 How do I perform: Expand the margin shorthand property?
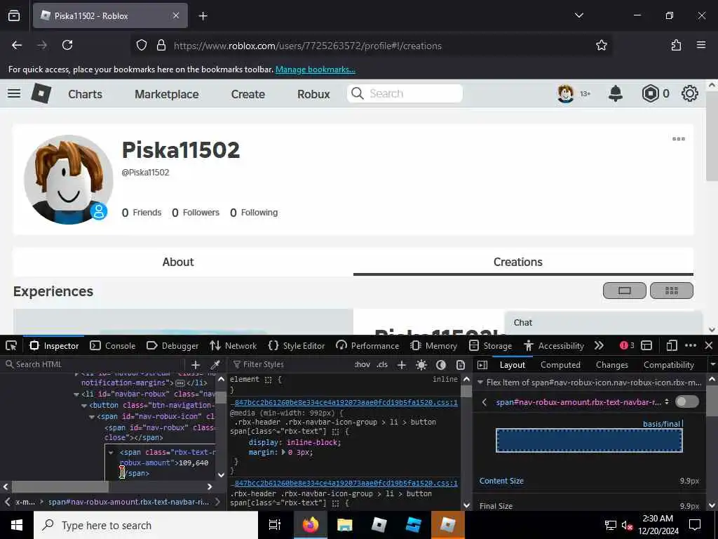[283, 453]
